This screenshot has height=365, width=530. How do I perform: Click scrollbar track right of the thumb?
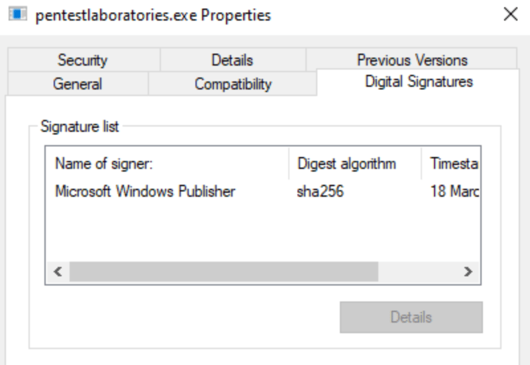click(x=417, y=271)
